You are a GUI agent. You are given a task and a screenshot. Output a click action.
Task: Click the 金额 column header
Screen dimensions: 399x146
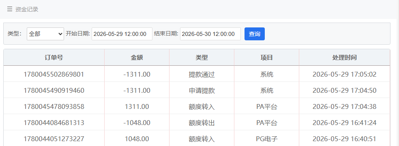(x=137, y=57)
